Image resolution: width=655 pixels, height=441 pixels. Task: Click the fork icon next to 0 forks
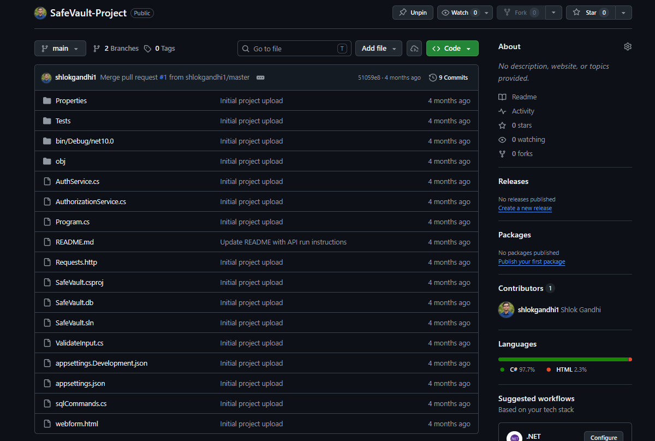pyautogui.click(x=502, y=153)
